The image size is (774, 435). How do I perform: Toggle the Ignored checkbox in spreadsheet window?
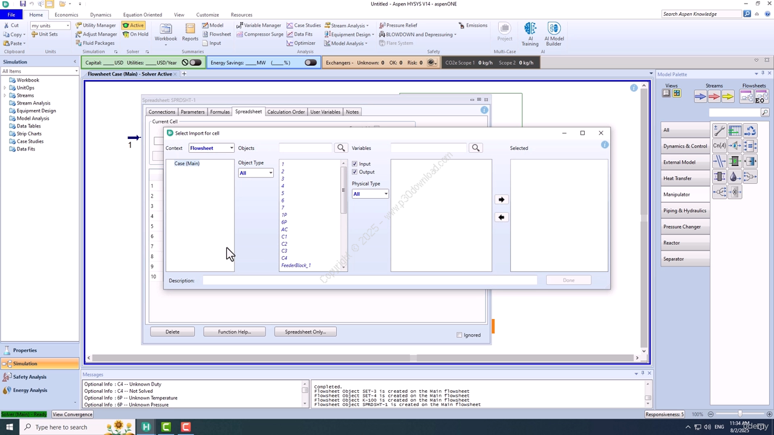[x=460, y=335]
